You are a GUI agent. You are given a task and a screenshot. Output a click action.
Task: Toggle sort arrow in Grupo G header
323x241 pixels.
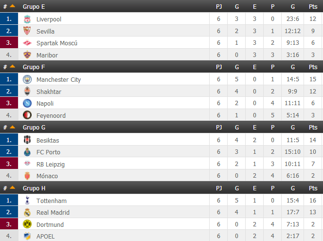coord(12,127)
